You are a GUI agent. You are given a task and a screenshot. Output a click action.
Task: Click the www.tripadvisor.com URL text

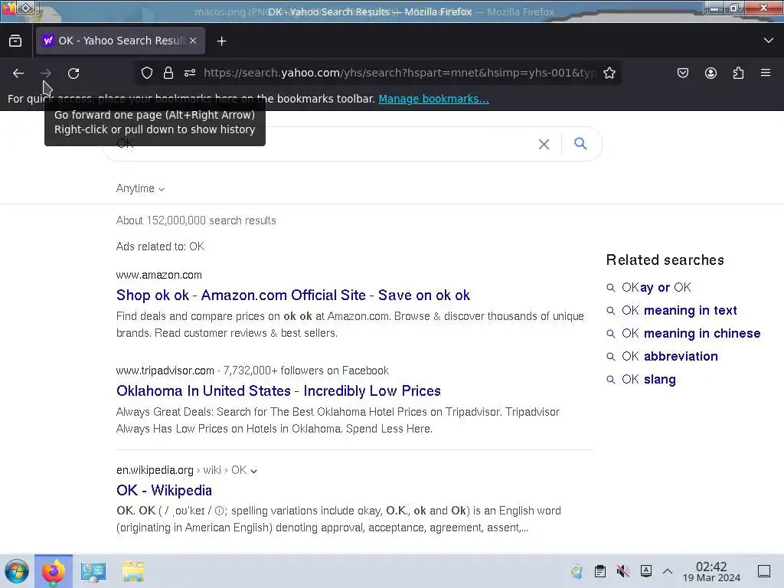pos(165,371)
